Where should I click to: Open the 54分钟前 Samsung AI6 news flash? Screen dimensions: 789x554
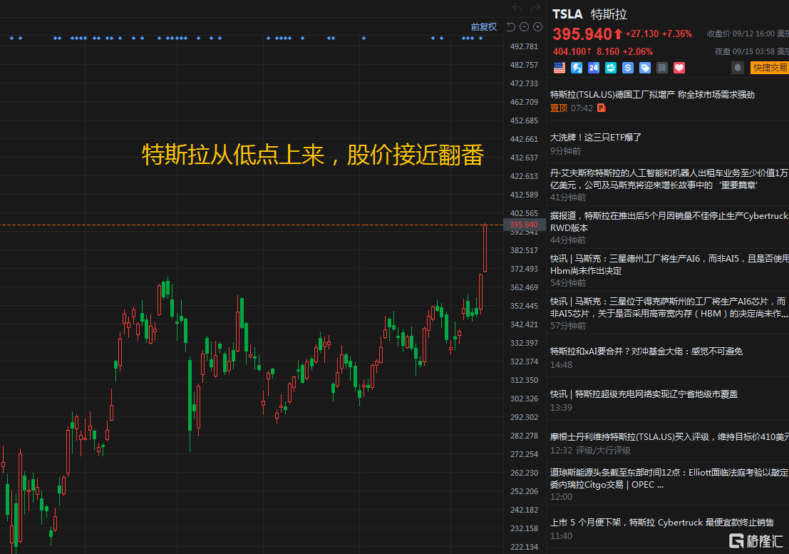point(669,265)
